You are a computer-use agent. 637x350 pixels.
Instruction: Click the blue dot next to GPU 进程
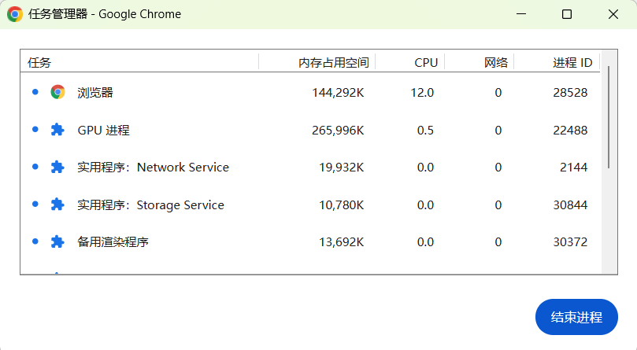[35, 130]
